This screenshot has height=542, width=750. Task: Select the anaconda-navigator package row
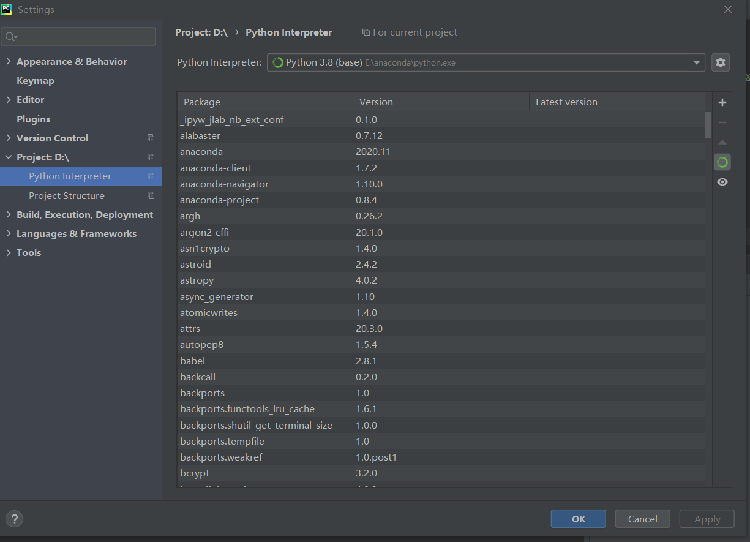[441, 184]
